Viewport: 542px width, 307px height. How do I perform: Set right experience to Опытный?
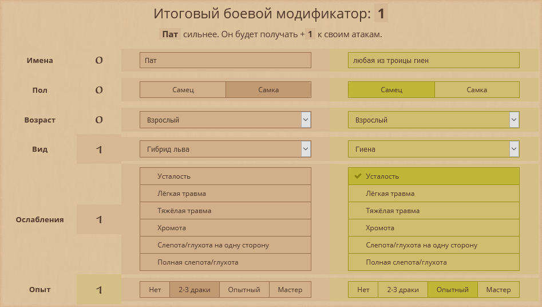(453, 290)
